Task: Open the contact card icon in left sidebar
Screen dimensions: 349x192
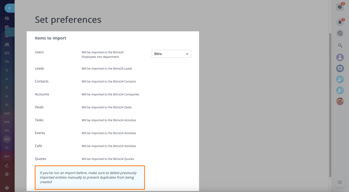Action: pos(7,18)
